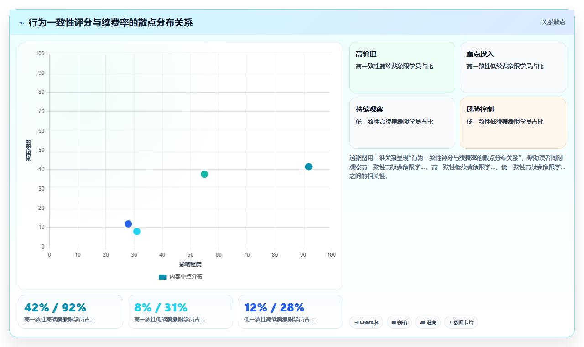This screenshot has height=347, width=584.
Task: Open the 重点投入 quadrant card
Action: click(513, 67)
